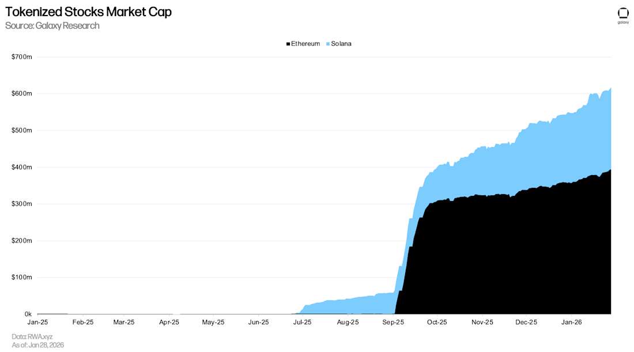Viewport: 634px width, 352px height.
Task: Click the black Ethereum legend swatch
Action: 288,44
